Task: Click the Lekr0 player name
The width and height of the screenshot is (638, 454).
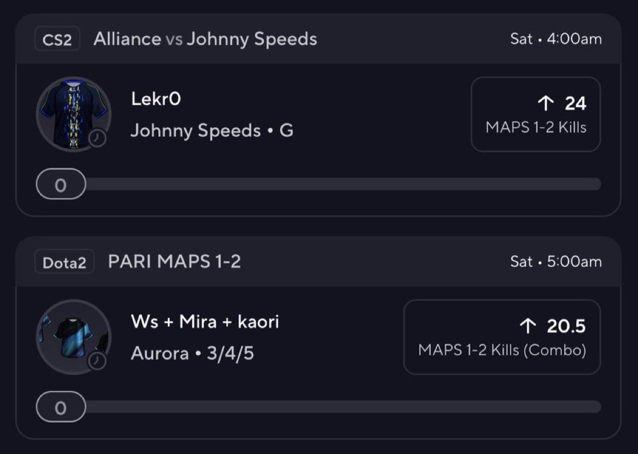Action: click(156, 99)
